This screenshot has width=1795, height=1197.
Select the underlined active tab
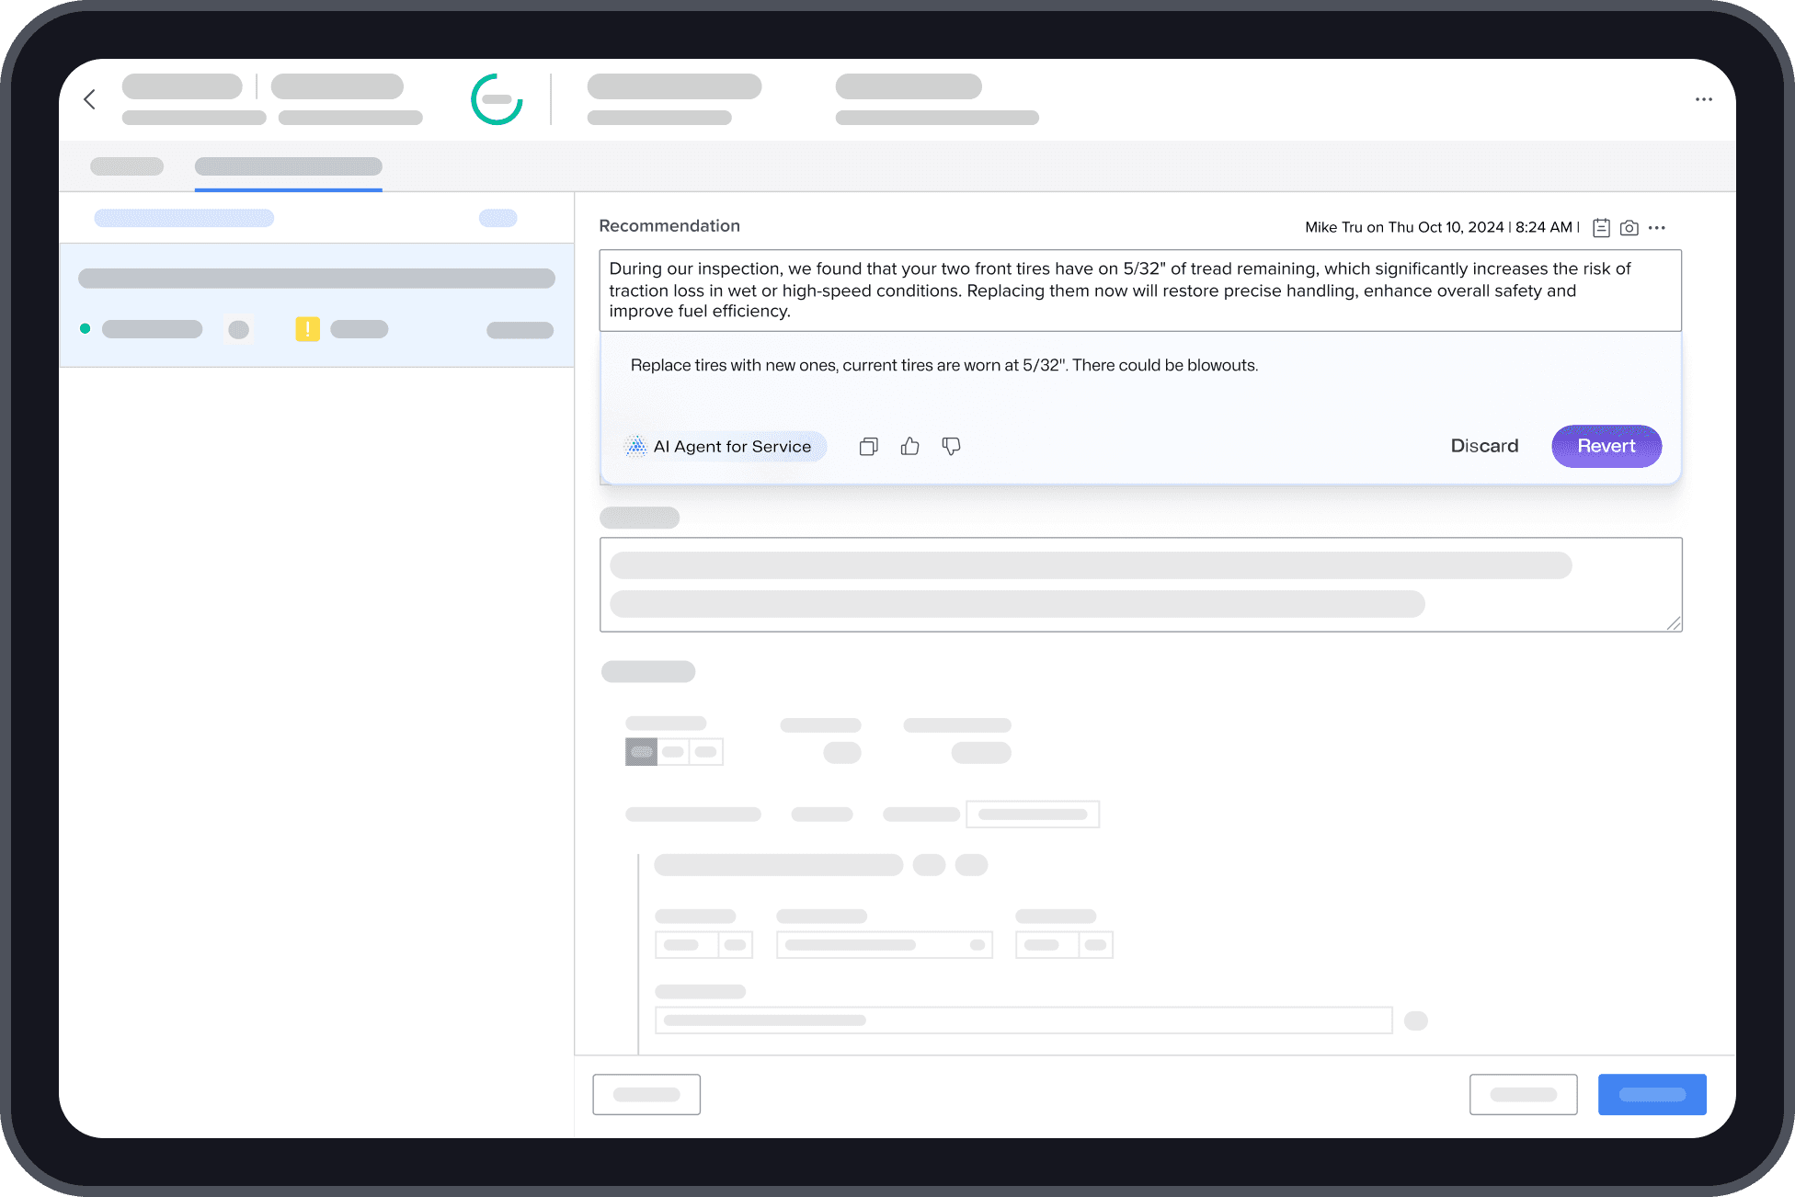click(288, 166)
